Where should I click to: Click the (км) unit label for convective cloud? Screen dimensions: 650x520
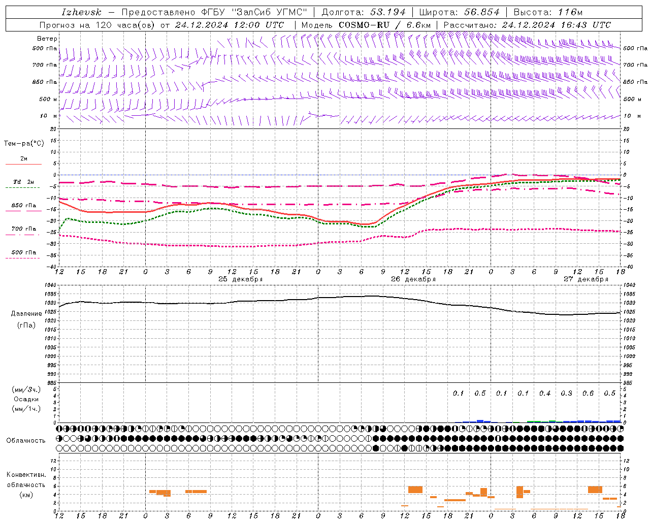26,495
